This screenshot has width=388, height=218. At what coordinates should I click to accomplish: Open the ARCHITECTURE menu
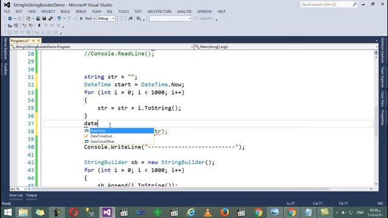[159, 12]
